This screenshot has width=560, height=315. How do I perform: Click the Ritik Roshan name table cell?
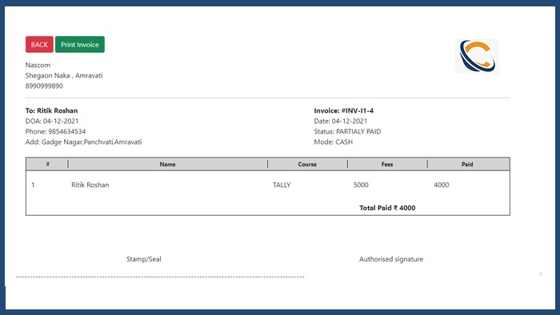tap(90, 185)
